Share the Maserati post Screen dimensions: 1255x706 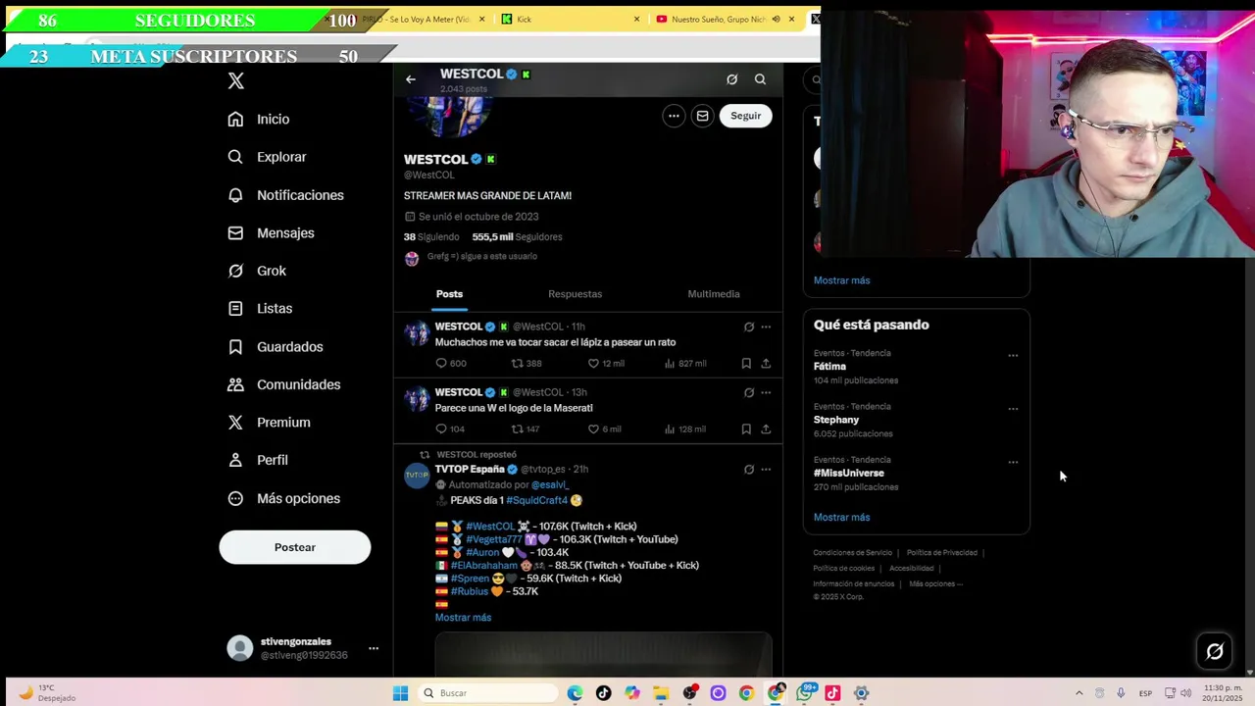(x=766, y=429)
